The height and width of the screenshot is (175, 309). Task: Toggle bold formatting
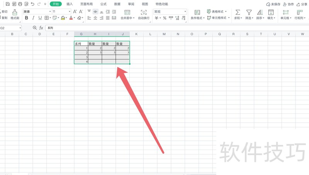coord(26,18)
